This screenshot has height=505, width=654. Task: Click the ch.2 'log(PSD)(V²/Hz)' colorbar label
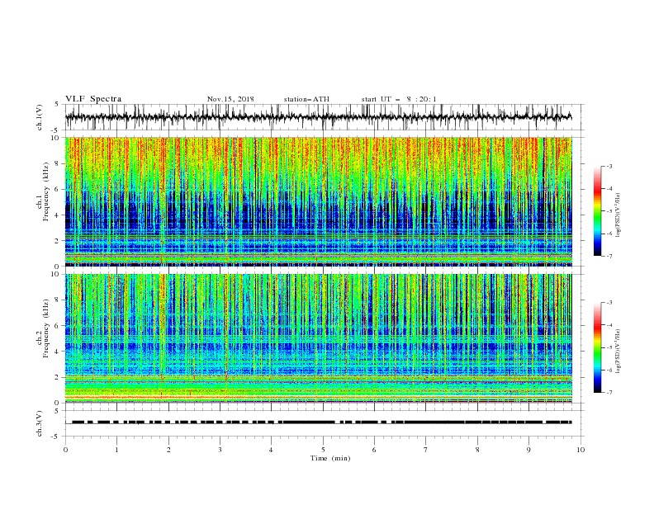pos(618,352)
